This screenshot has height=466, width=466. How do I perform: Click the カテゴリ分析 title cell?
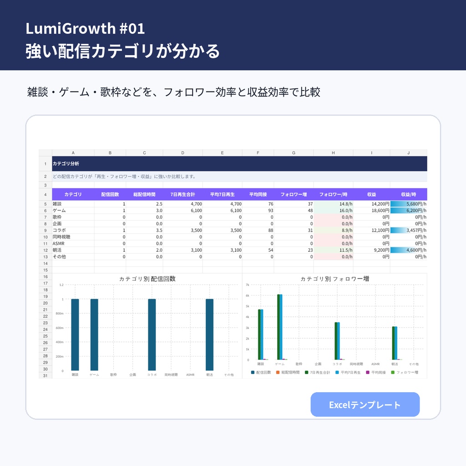(x=239, y=163)
